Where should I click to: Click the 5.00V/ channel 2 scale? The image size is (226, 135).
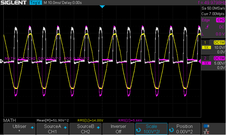pyautogui.click(x=220, y=63)
